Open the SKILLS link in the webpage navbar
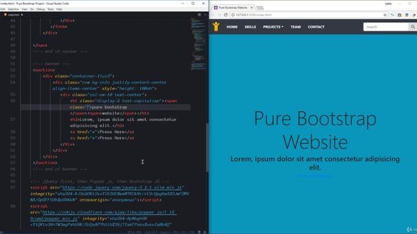 coord(250,27)
